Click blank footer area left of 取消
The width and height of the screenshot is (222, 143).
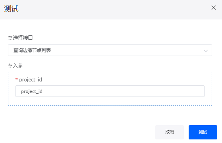(x=78, y=132)
